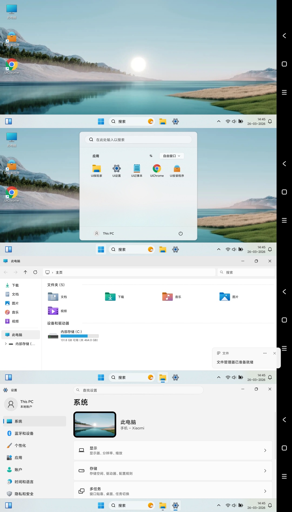Open 此电脑 desktop icon beside the start menu
This screenshot has width=292, height=512.
(12, 140)
